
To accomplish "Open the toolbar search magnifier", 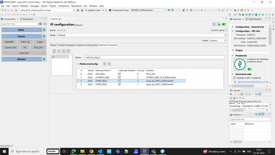I will tap(230, 15).
